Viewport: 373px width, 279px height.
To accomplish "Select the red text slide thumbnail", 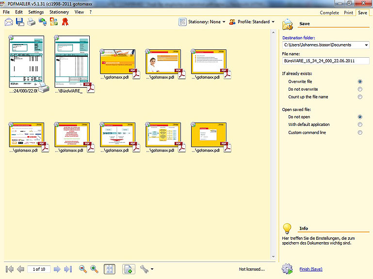I will (x=72, y=135).
